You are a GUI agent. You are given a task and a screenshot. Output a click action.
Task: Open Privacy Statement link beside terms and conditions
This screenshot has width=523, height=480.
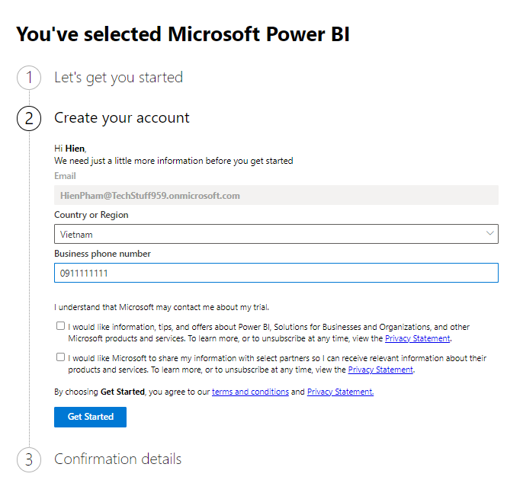point(340,392)
